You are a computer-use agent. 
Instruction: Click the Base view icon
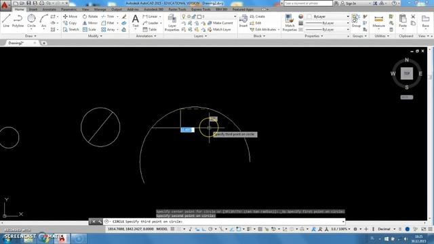point(425,21)
